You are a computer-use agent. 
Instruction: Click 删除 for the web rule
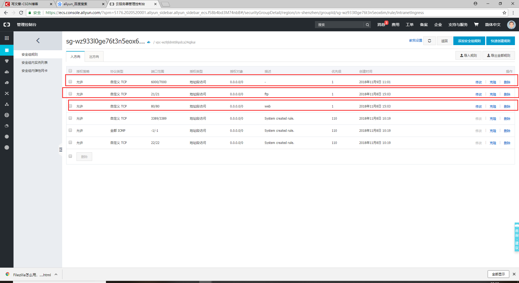[x=507, y=106]
